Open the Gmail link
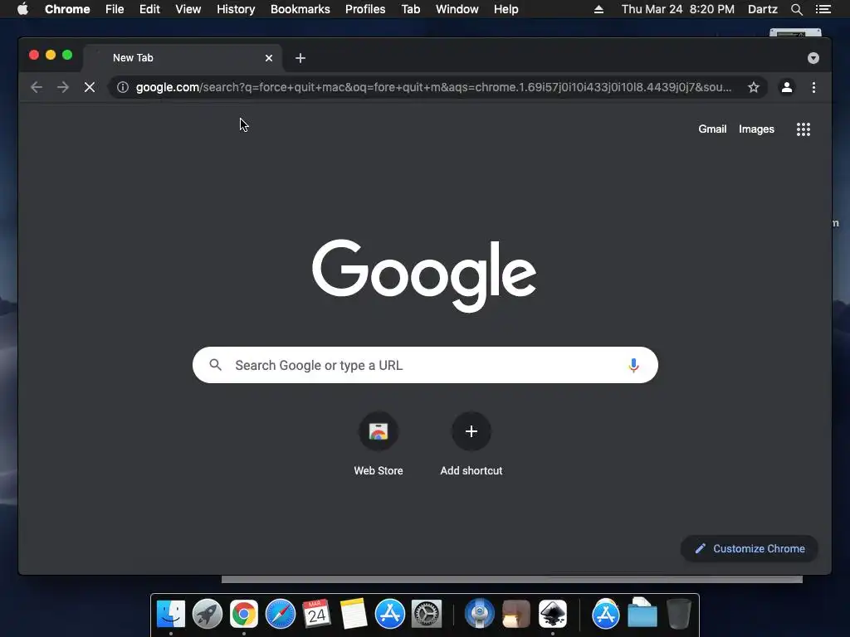 [x=712, y=129]
